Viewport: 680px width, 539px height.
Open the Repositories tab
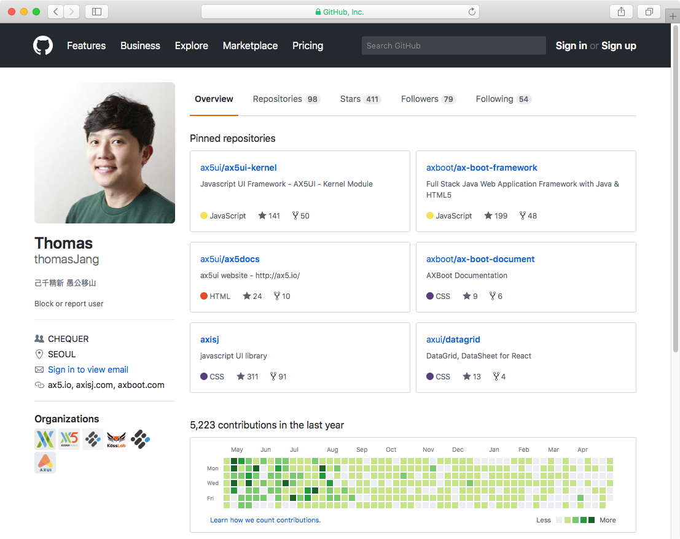click(286, 99)
